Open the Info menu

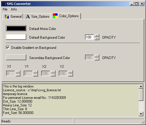point(14,9)
